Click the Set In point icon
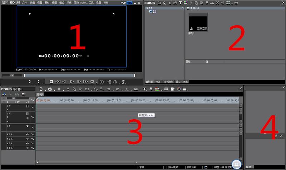 pos(30,82)
